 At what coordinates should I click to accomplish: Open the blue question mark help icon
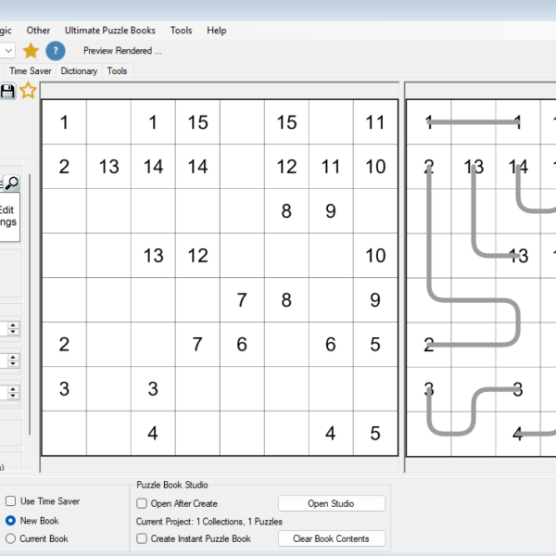coord(56,51)
